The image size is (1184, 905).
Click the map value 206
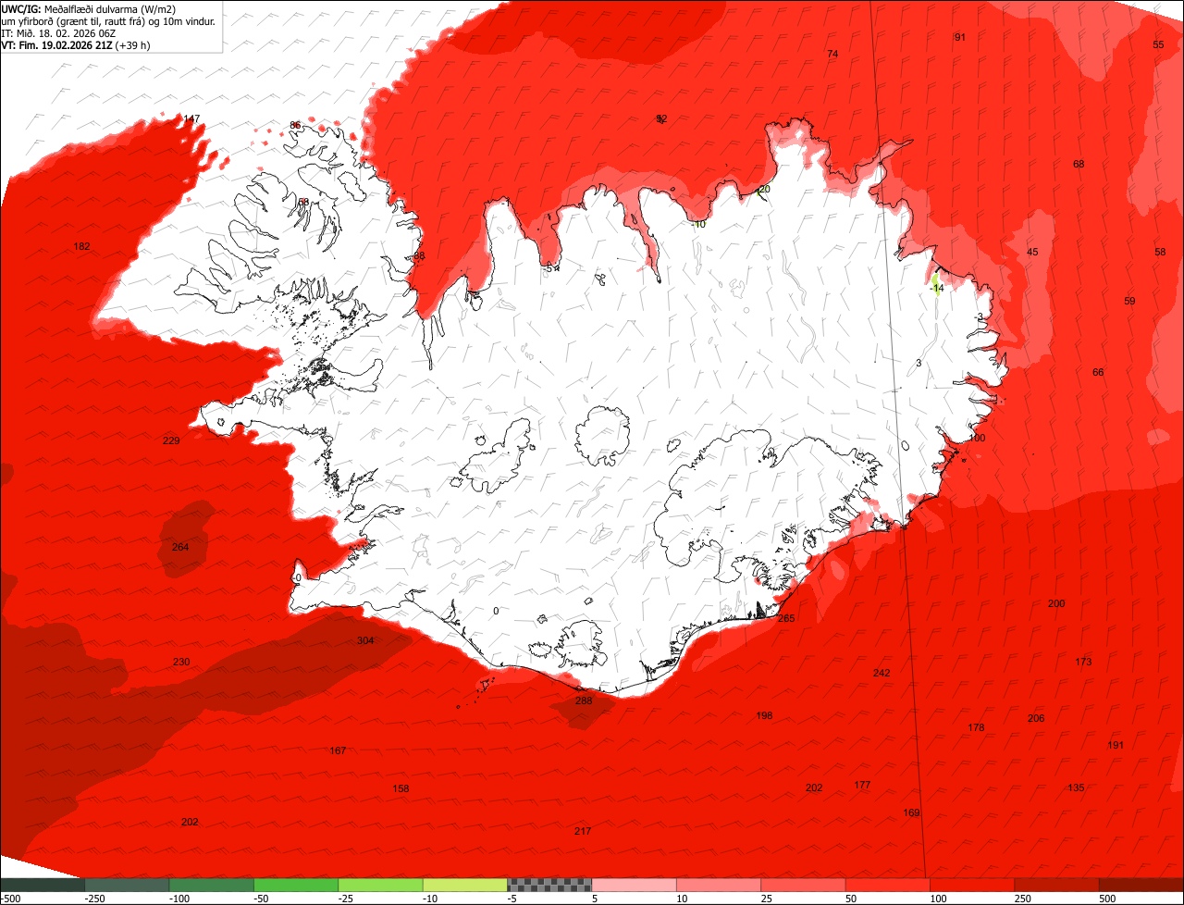[x=1036, y=718]
